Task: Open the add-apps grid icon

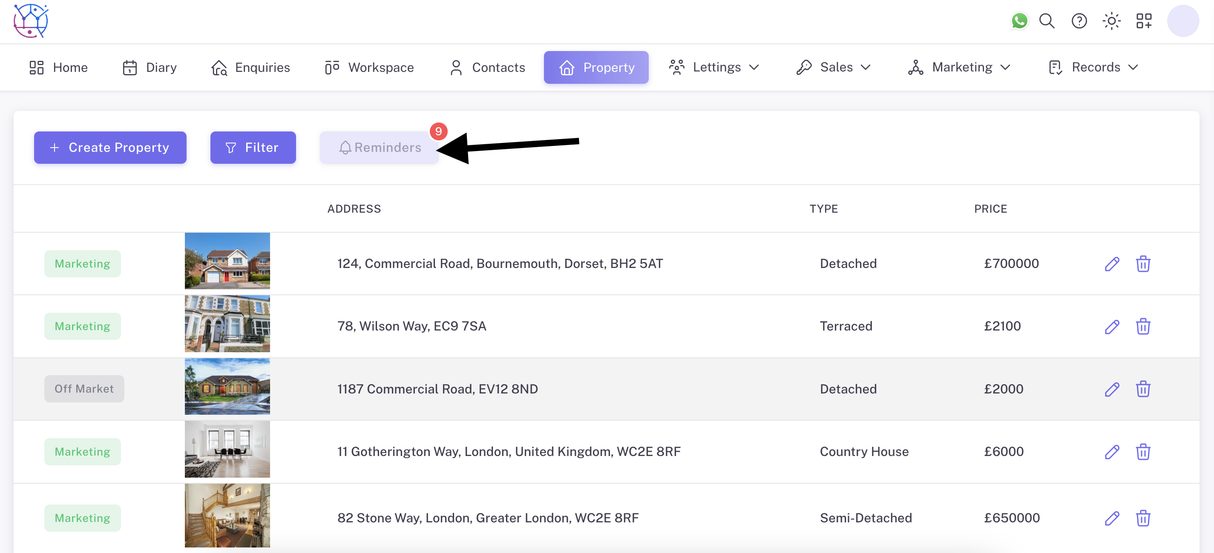Action: click(x=1143, y=21)
